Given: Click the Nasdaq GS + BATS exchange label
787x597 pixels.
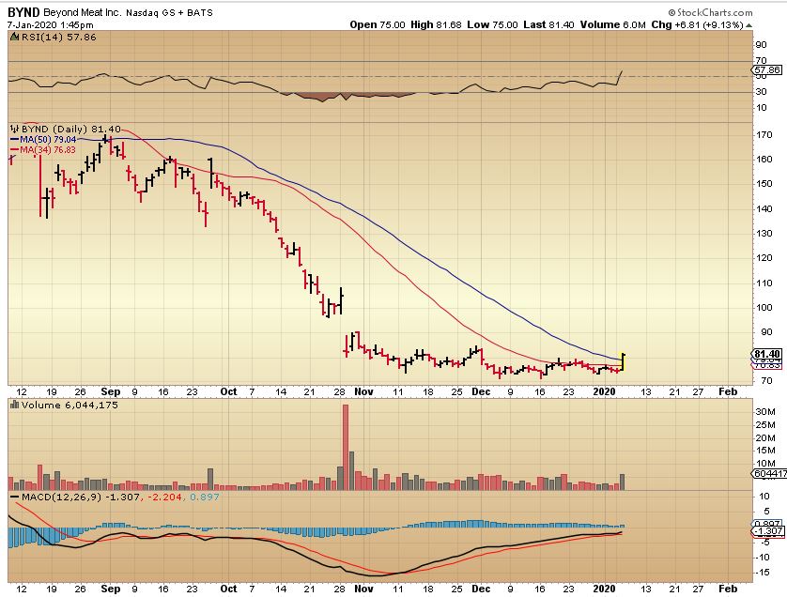Looking at the screenshot, I should (169, 13).
